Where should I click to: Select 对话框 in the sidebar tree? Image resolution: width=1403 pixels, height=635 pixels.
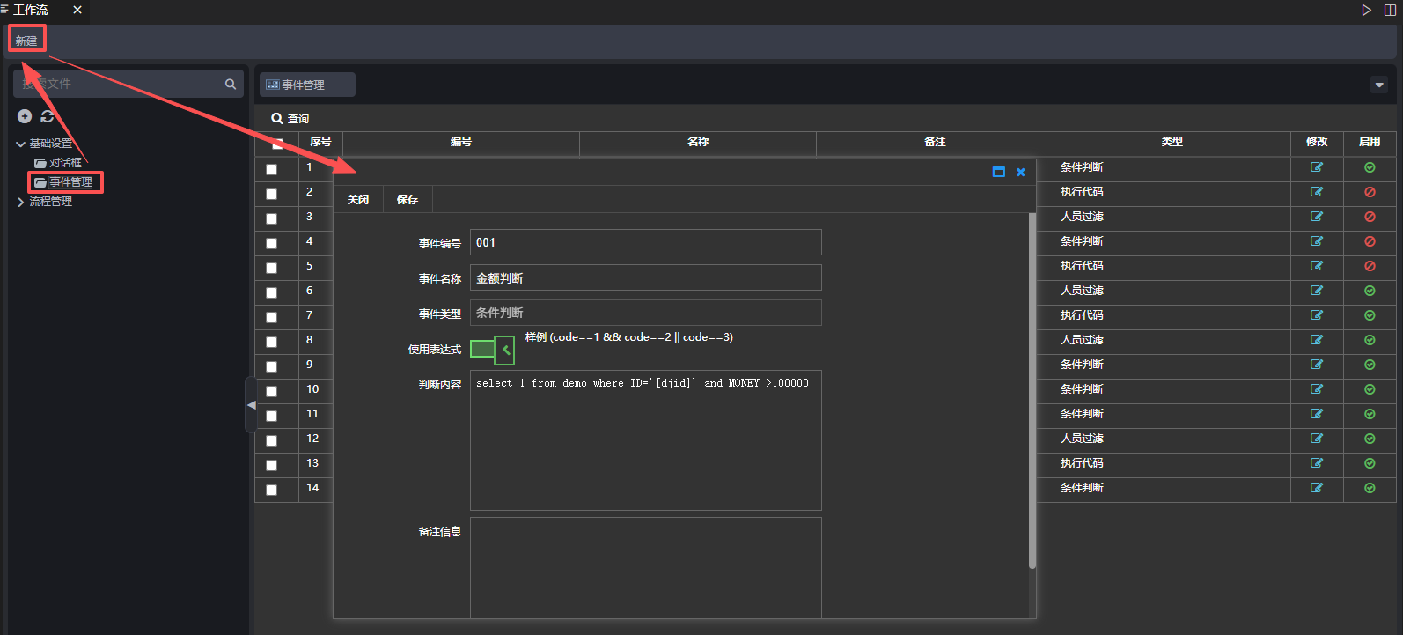pyautogui.click(x=65, y=163)
